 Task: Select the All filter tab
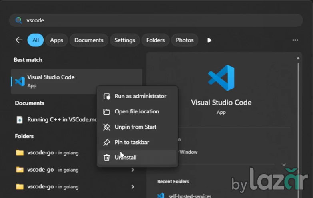pos(36,40)
